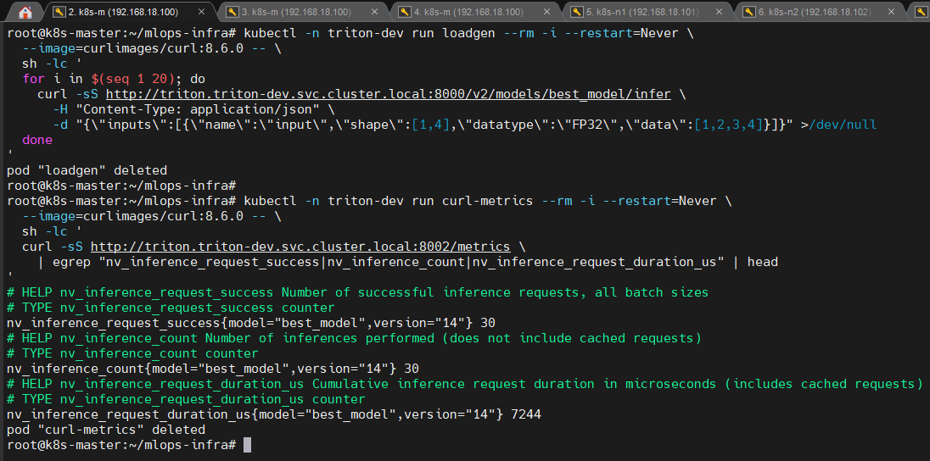The width and height of the screenshot is (930, 461).
Task: Click the terminal cursor at the last prompt
Action: [247, 444]
